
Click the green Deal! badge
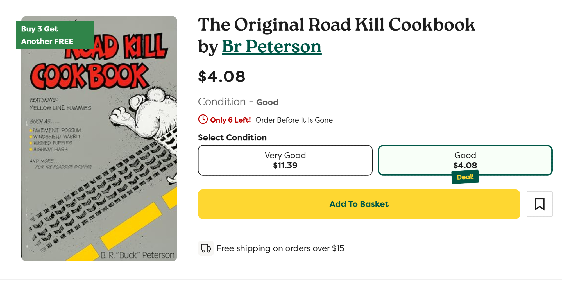(x=465, y=177)
